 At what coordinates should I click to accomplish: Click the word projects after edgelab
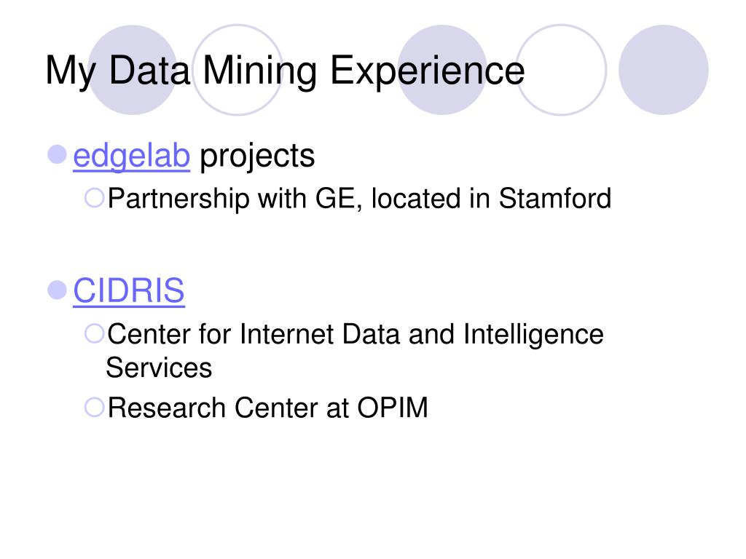(257, 157)
